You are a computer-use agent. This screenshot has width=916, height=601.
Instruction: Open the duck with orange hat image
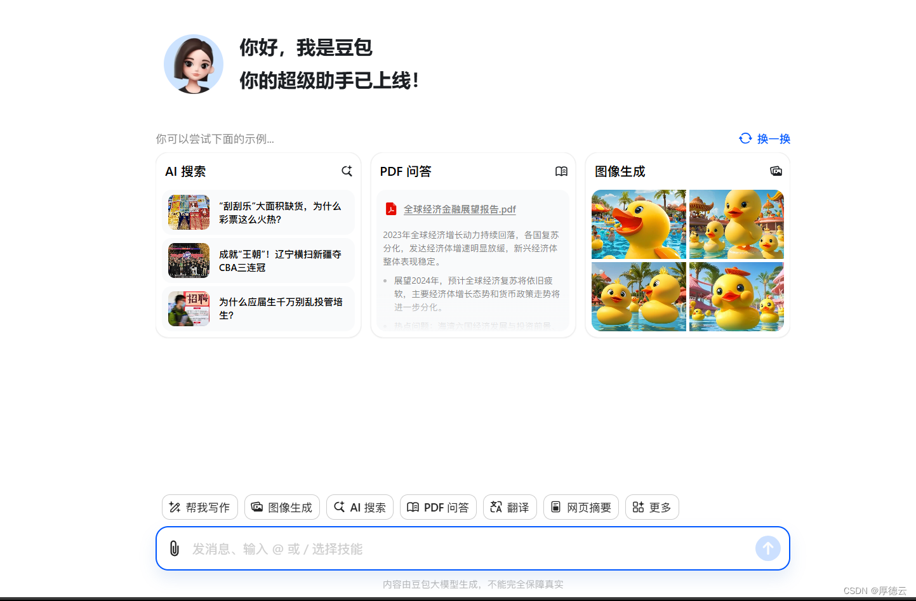point(736,296)
